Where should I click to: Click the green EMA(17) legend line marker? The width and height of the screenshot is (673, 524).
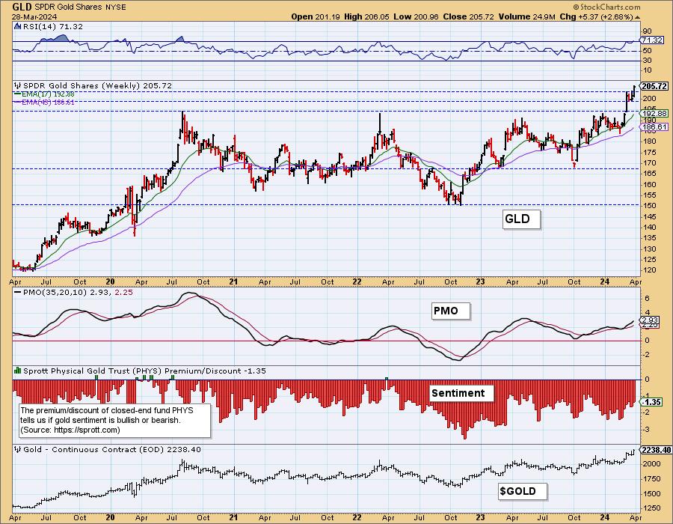[18, 94]
